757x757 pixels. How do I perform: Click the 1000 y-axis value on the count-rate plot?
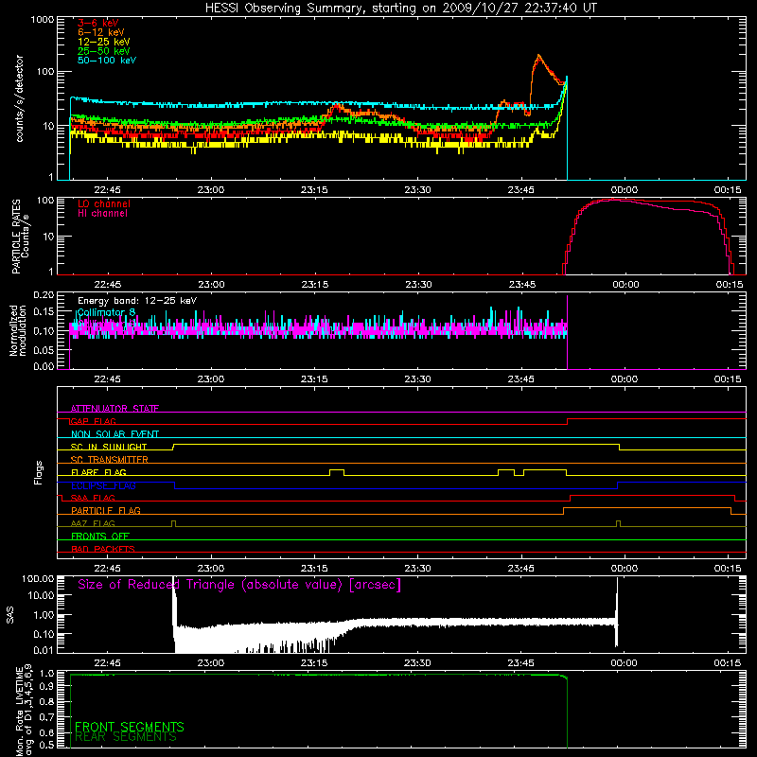(x=43, y=20)
